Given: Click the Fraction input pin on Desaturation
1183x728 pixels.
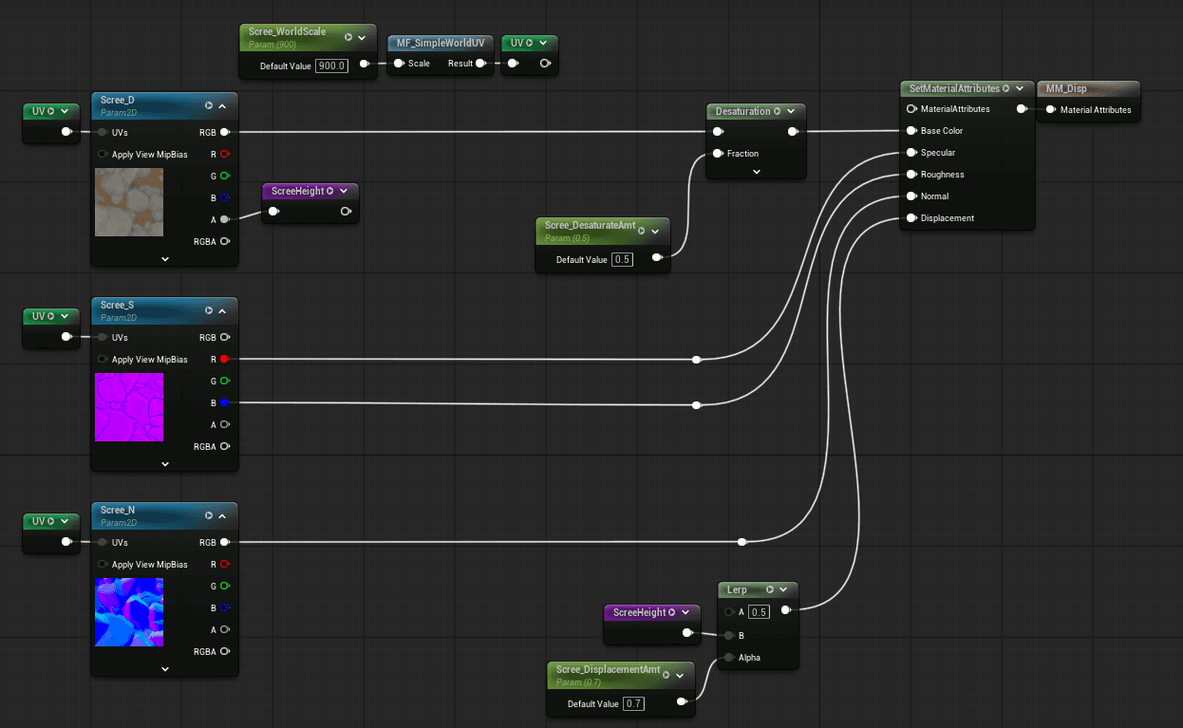Looking at the screenshot, I should pyautogui.click(x=717, y=153).
